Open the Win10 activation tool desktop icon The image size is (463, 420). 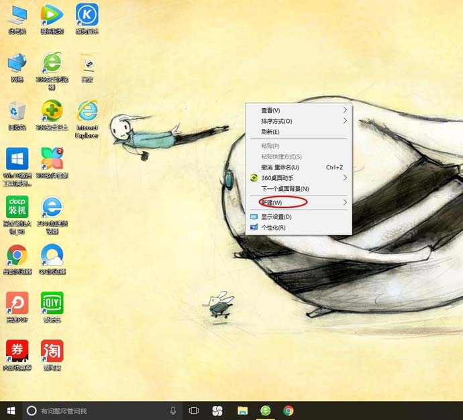tap(17, 167)
